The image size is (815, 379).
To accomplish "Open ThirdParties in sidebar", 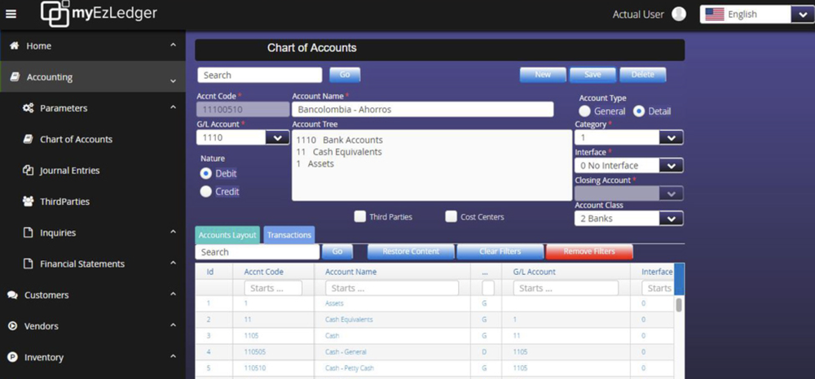I will tap(65, 201).
